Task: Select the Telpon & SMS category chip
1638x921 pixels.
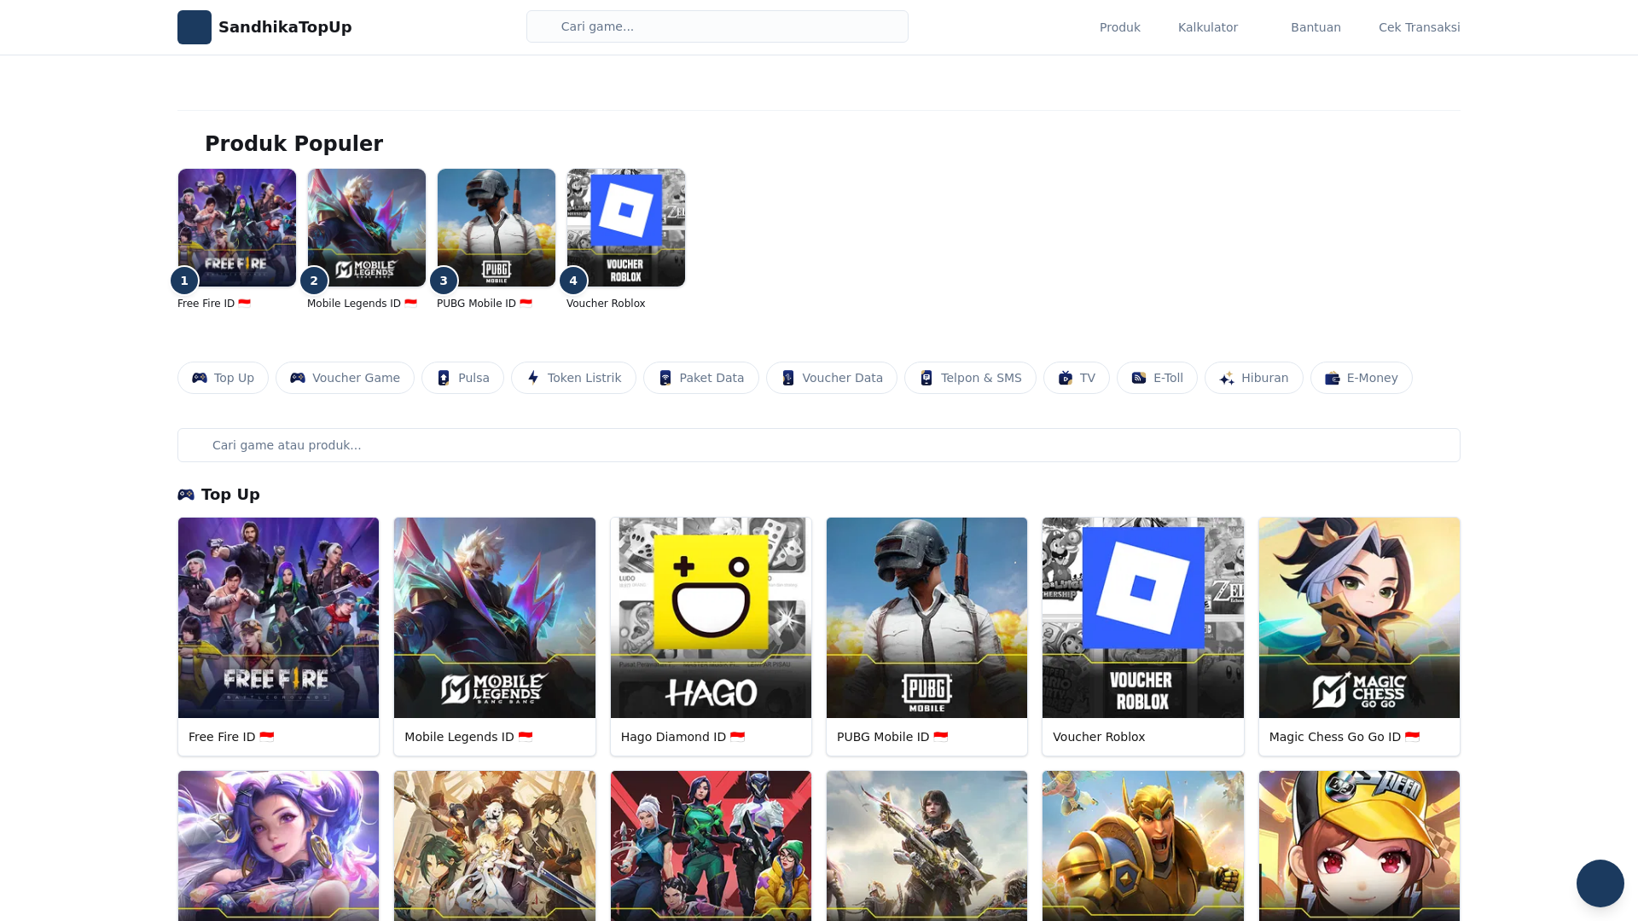Action: [x=970, y=378]
